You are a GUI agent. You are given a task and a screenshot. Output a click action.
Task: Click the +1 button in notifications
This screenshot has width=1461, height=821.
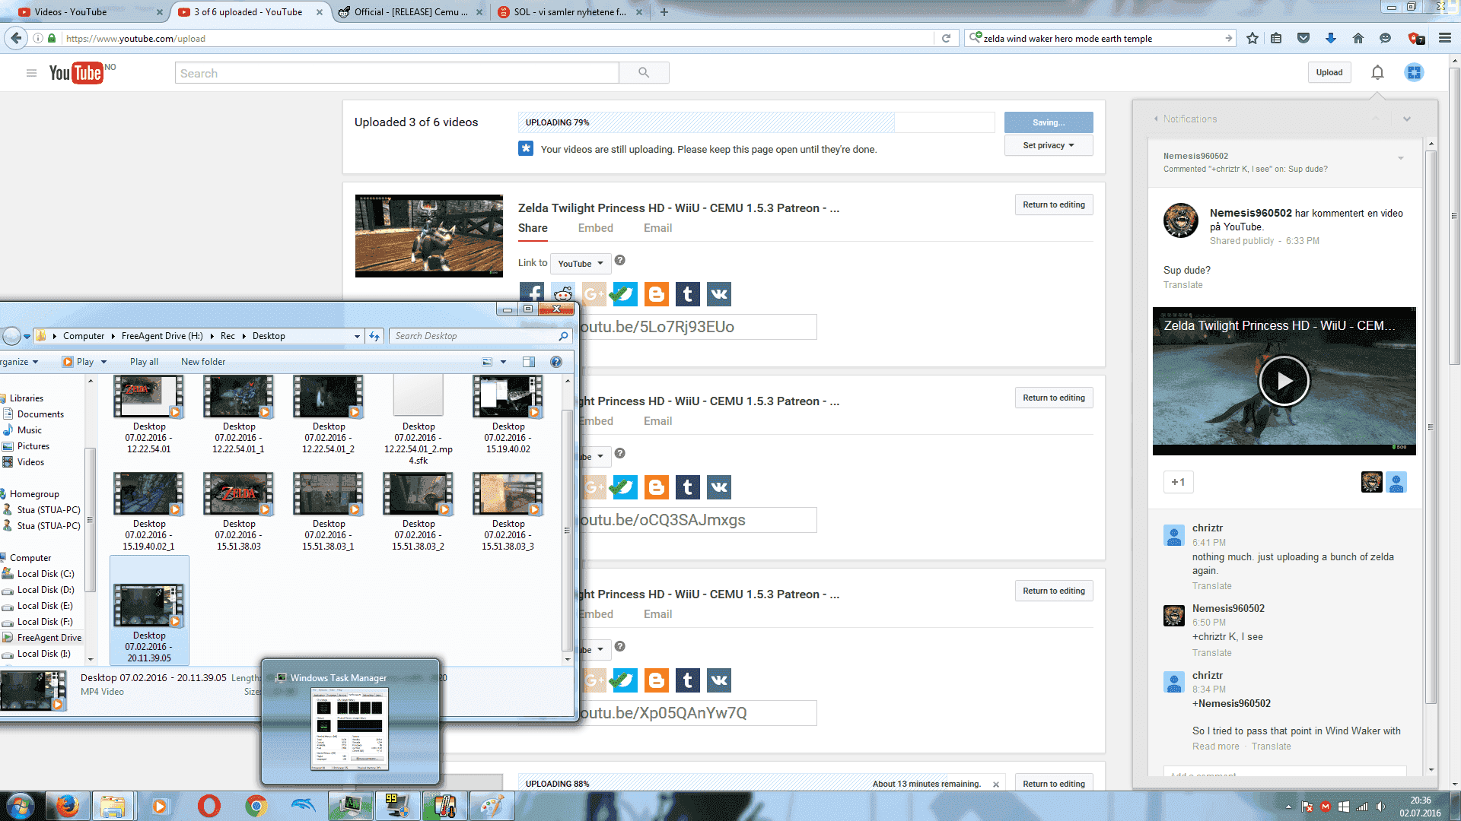(1178, 482)
